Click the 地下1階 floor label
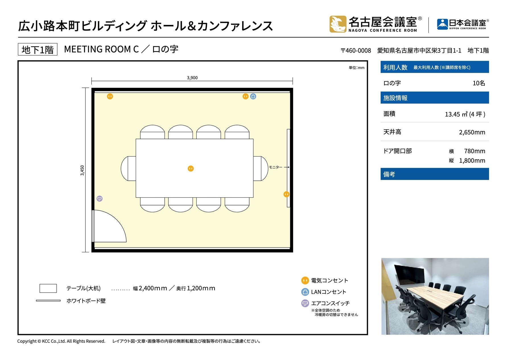 point(37,49)
